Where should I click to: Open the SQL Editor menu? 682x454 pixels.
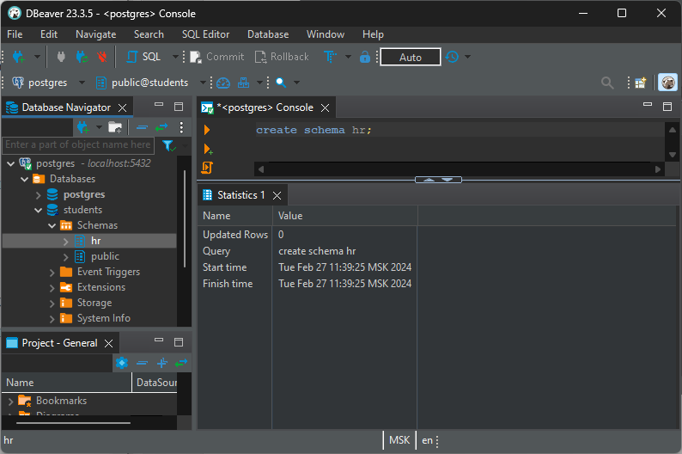(x=205, y=34)
